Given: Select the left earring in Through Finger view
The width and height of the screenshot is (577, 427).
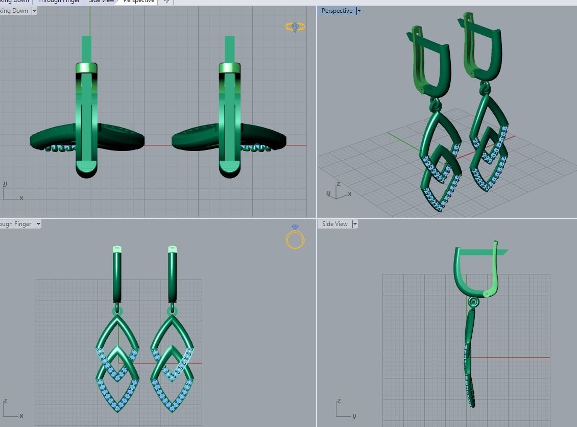Looking at the screenshot, I should [x=117, y=329].
